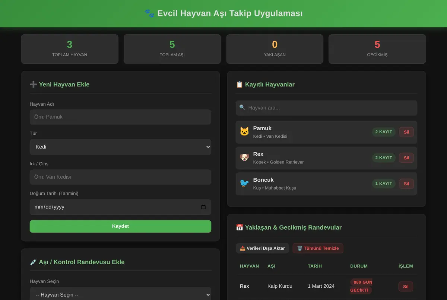
Task: Click the İŞLEM column header
Action: click(x=406, y=266)
